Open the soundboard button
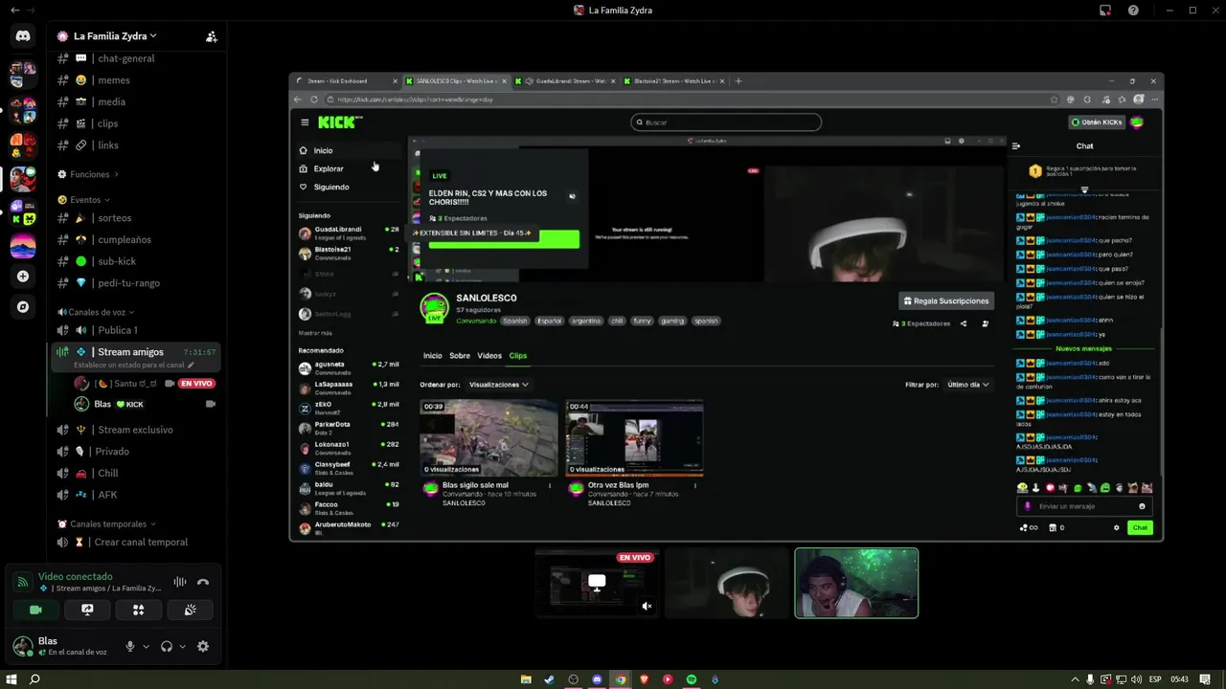Viewport: 1226px width, 689px height. pyautogui.click(x=190, y=610)
